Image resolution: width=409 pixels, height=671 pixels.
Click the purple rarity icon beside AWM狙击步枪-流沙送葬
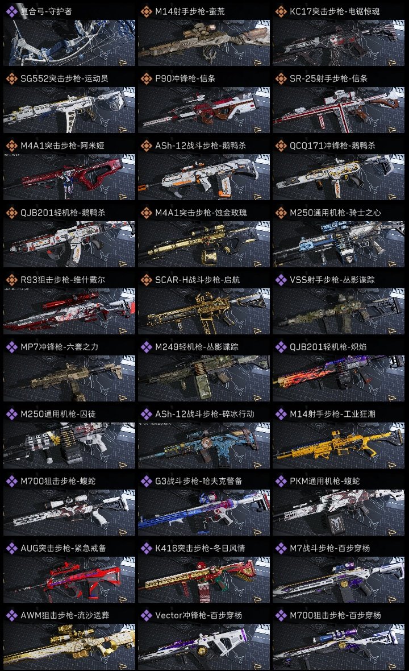point(11,615)
